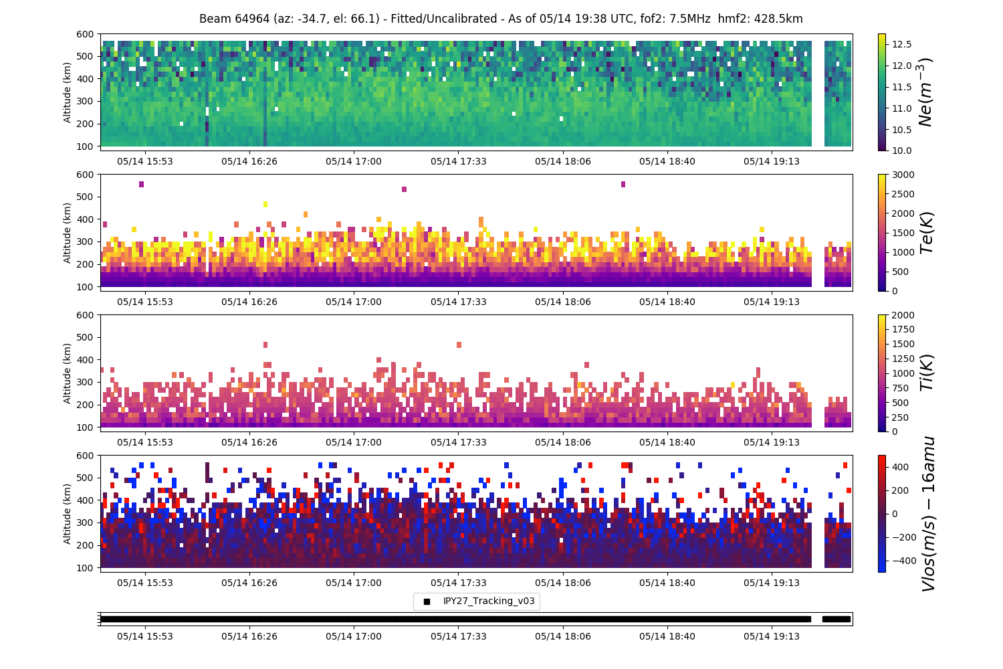Click the Altitude (km) label of Te panel

point(68,232)
